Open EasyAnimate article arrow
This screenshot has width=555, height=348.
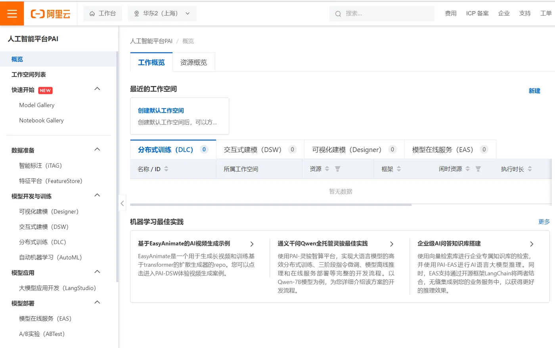[252, 244]
